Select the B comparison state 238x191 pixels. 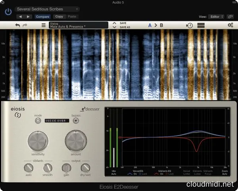tap(161, 25)
